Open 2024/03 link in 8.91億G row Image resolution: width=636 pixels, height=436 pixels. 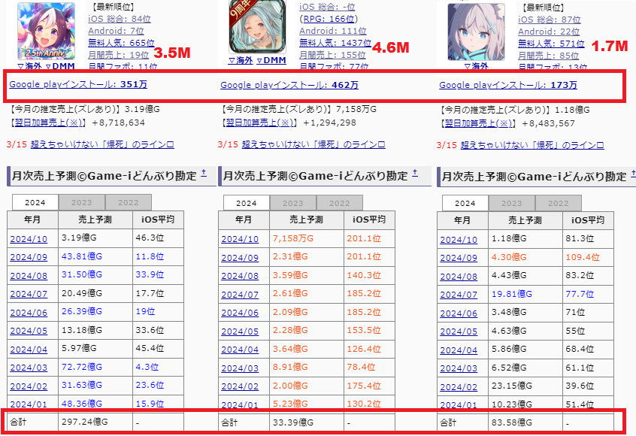click(240, 368)
